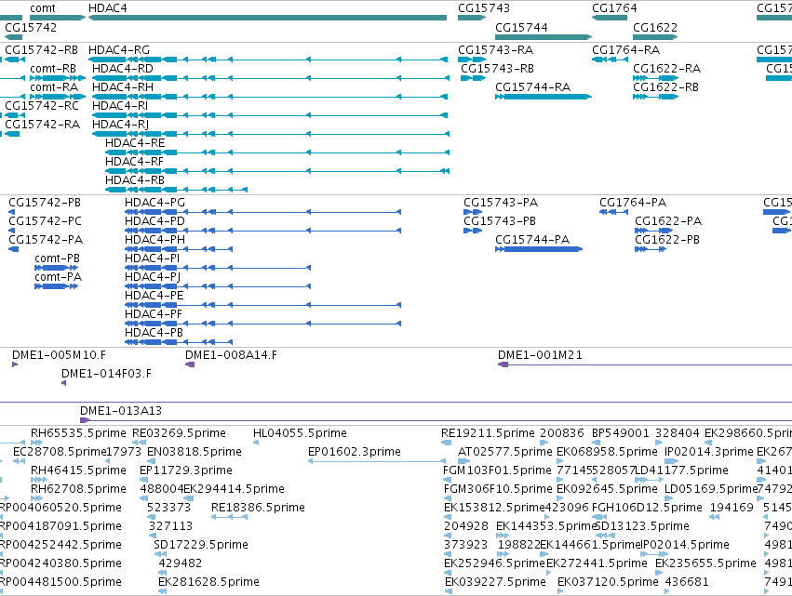Select protein CG15742-PA
The image size is (792, 596).
46,240
